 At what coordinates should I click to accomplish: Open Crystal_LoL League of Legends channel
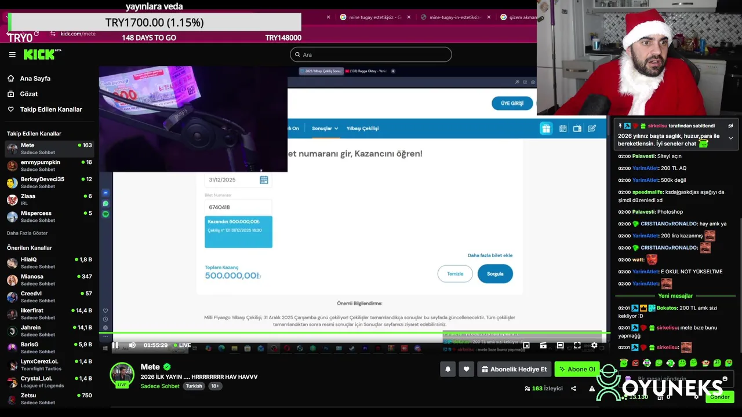(x=49, y=382)
